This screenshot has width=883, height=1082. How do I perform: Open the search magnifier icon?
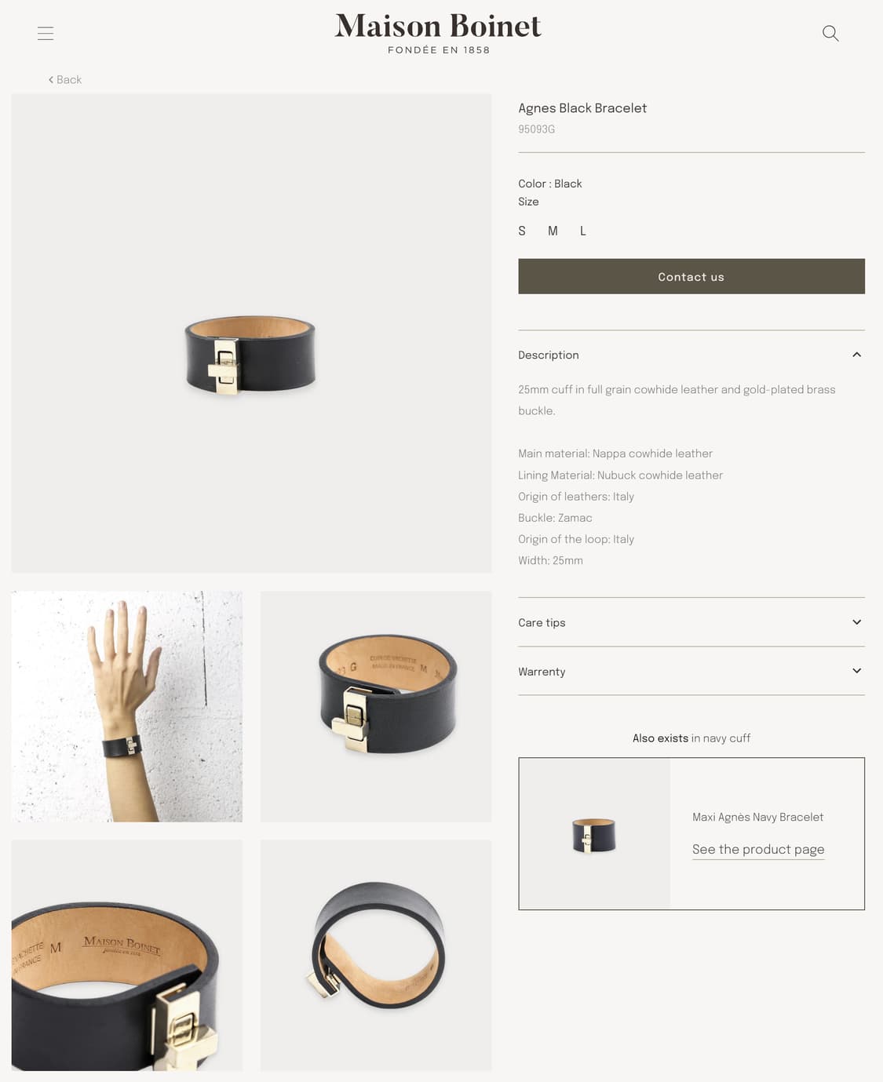tap(830, 33)
